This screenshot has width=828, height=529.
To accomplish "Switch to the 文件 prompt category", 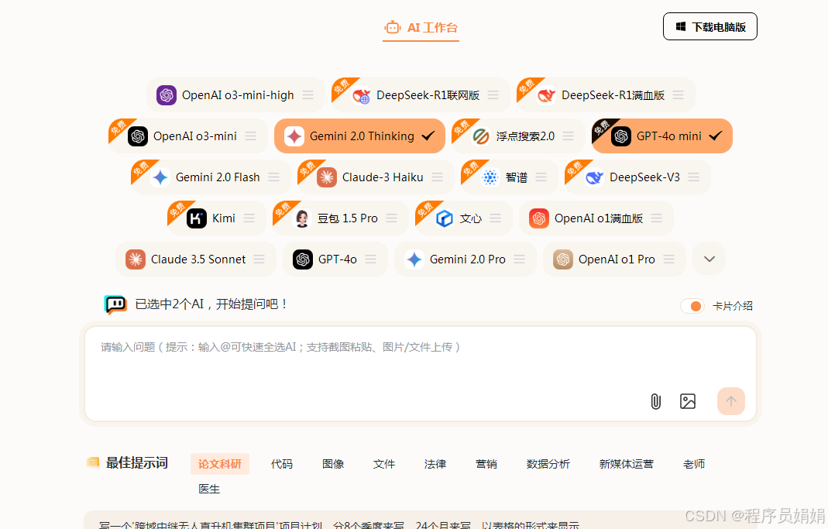I will point(384,464).
